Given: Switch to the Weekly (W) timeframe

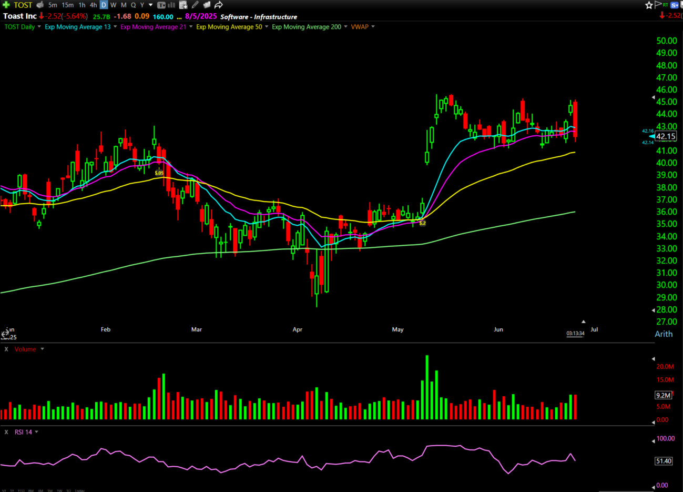Looking at the screenshot, I should coord(114,5).
